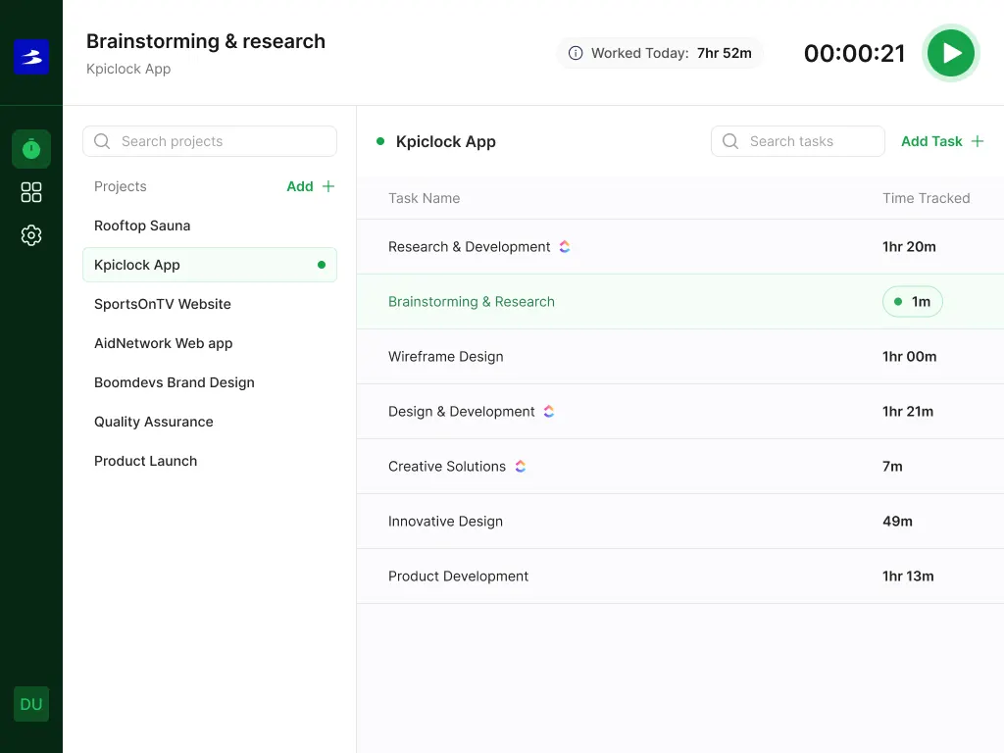Open settings via the sidebar gear icon

point(30,235)
